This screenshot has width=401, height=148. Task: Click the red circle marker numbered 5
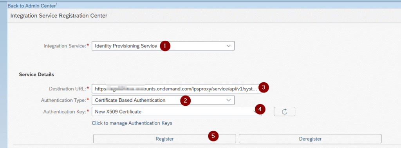(x=213, y=136)
